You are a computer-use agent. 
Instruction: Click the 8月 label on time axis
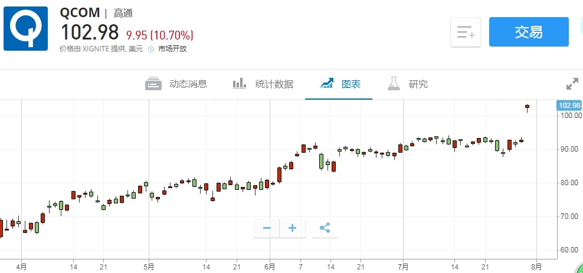(536, 266)
